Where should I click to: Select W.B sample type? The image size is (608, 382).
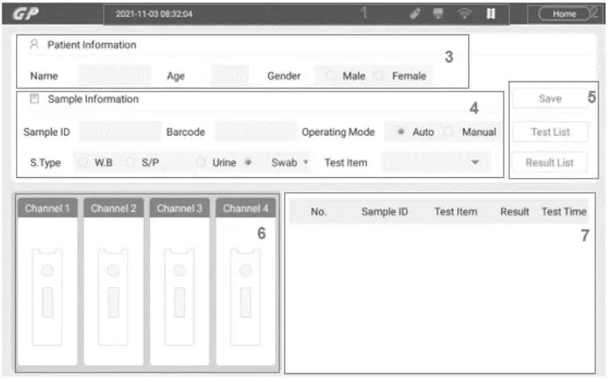83,163
